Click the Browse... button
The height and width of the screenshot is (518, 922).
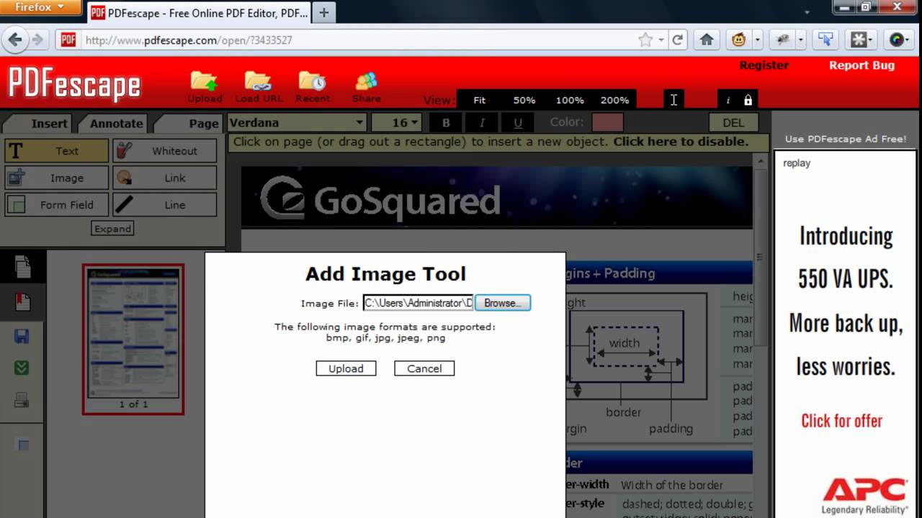(503, 303)
